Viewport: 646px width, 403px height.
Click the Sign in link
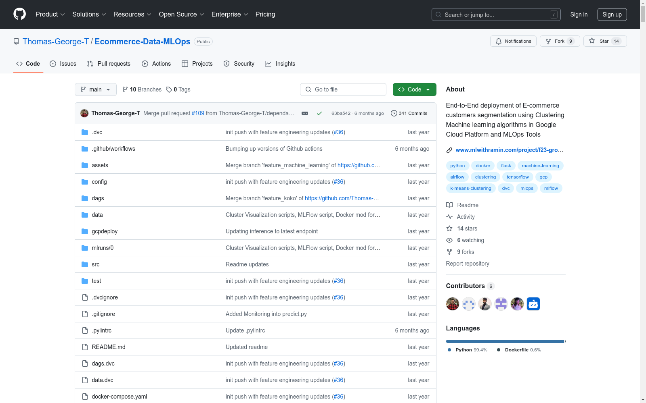click(579, 15)
